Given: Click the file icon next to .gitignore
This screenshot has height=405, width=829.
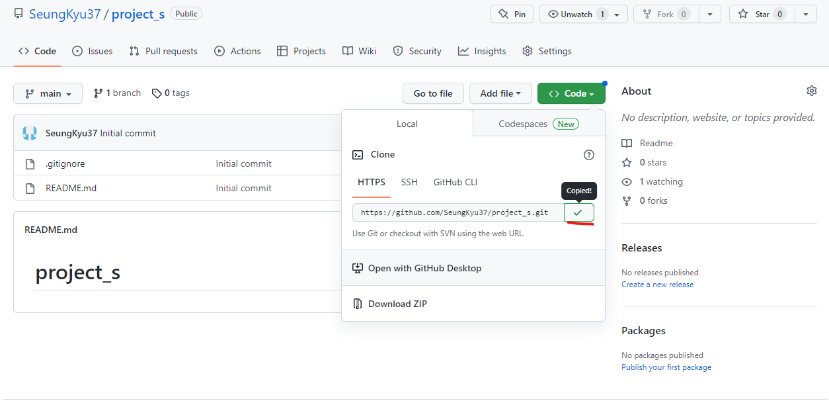Looking at the screenshot, I should (30, 163).
